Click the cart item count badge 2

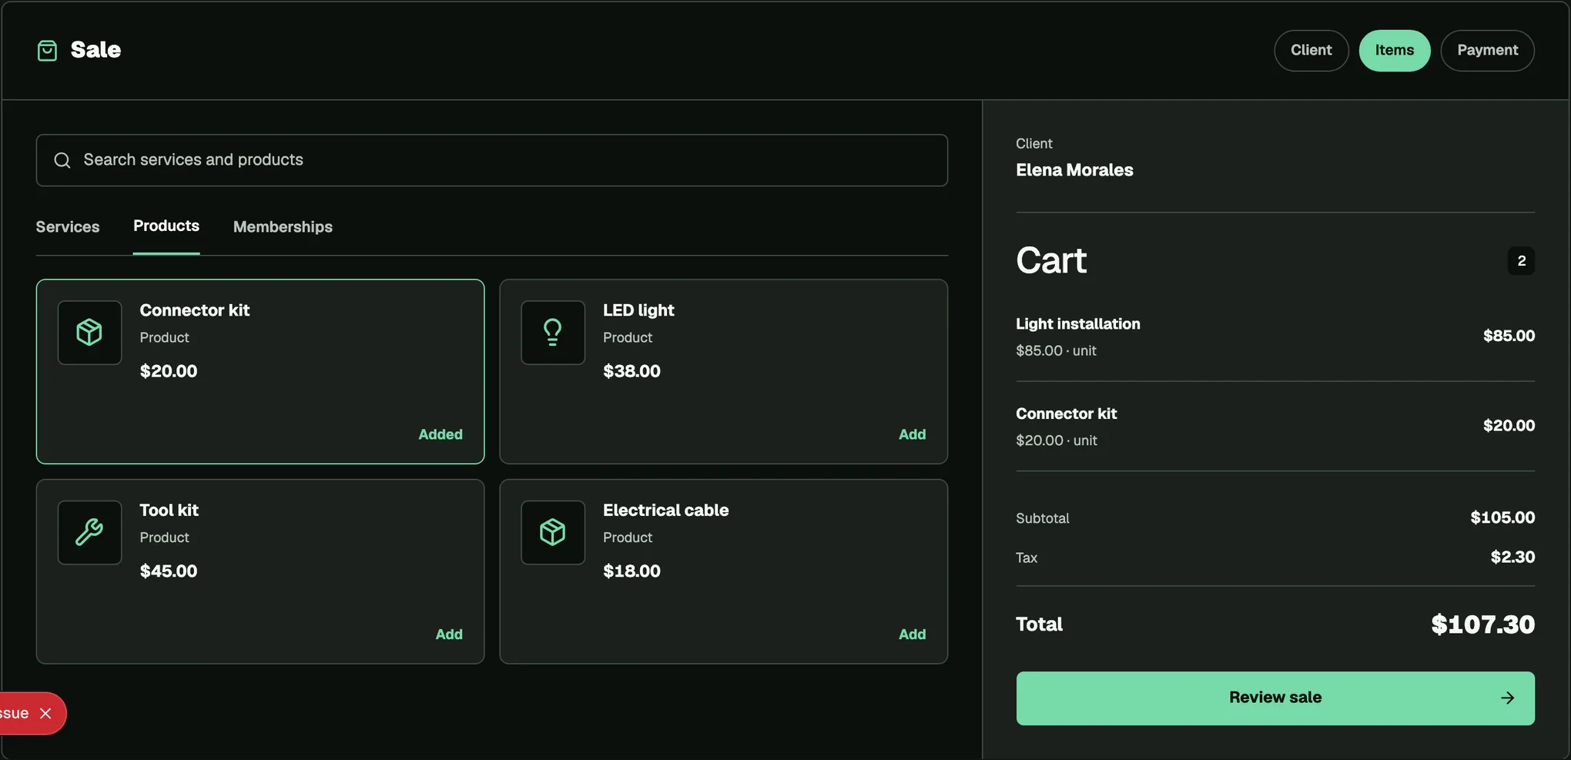pos(1521,261)
